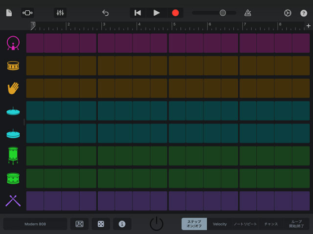Screen dimensions: 313x234
Task: Open the mixer track controls
Action: 60,13
